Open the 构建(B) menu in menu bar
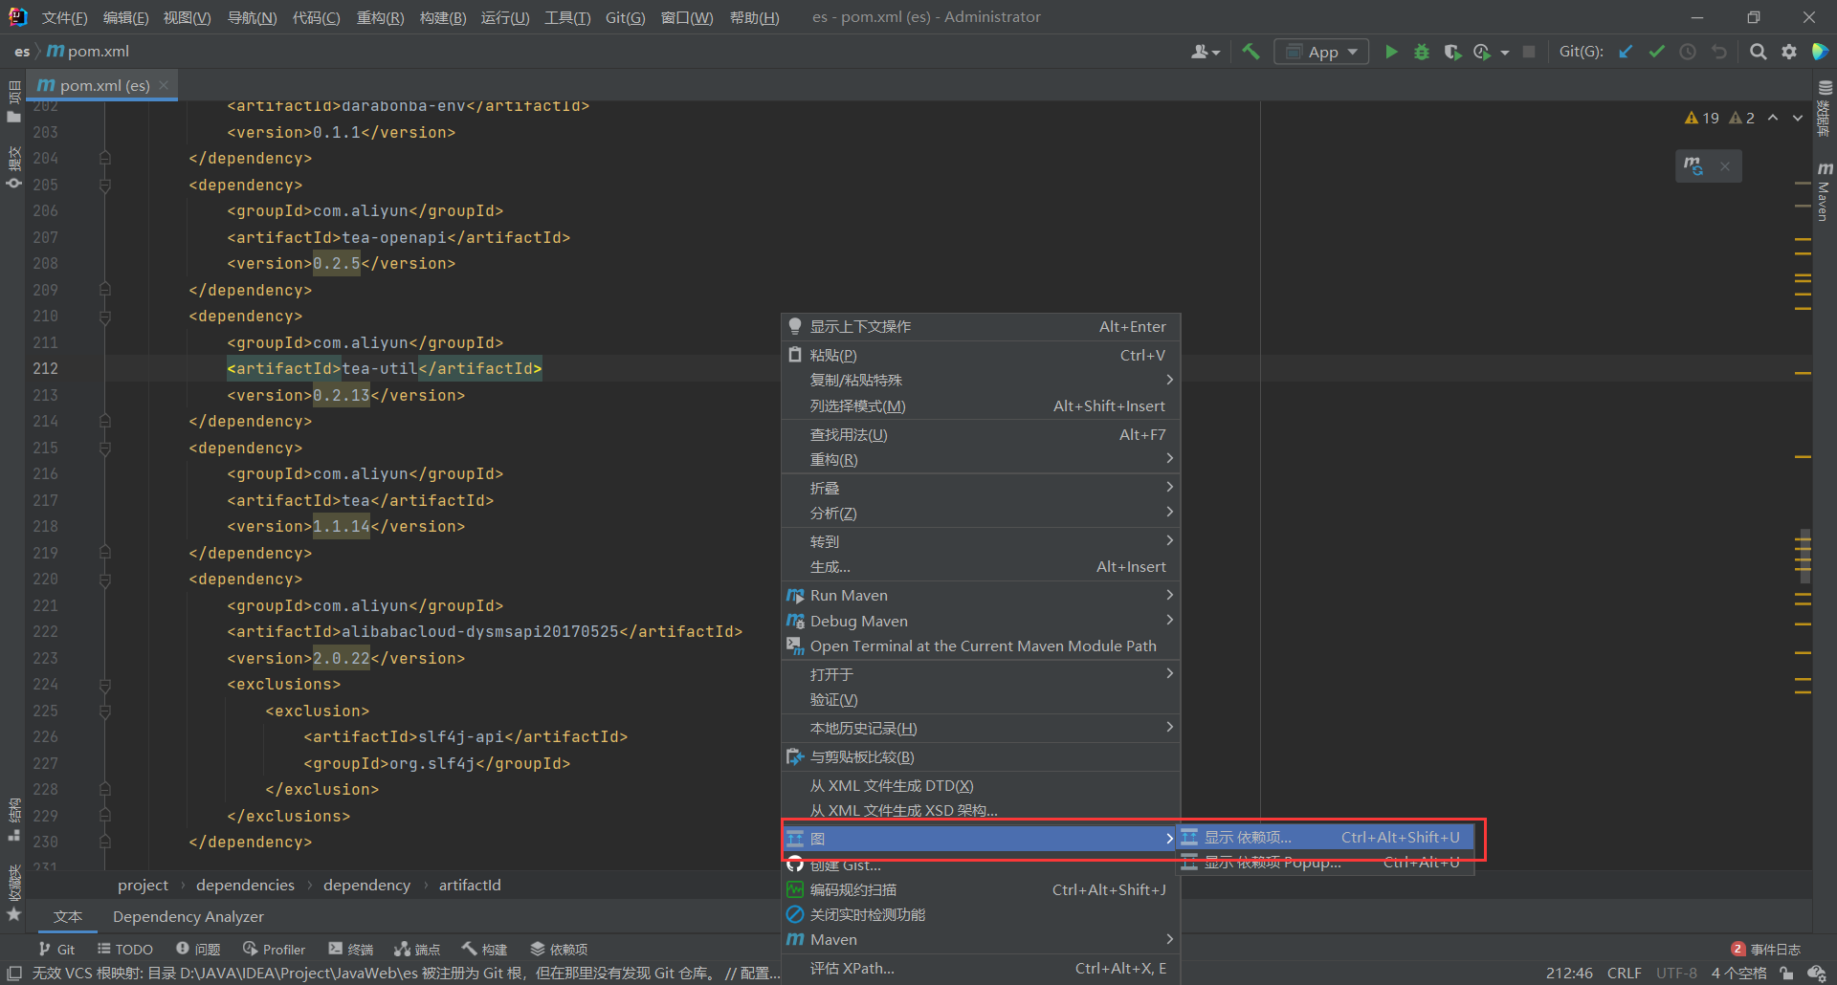Viewport: 1837px width, 985px height. (x=443, y=17)
